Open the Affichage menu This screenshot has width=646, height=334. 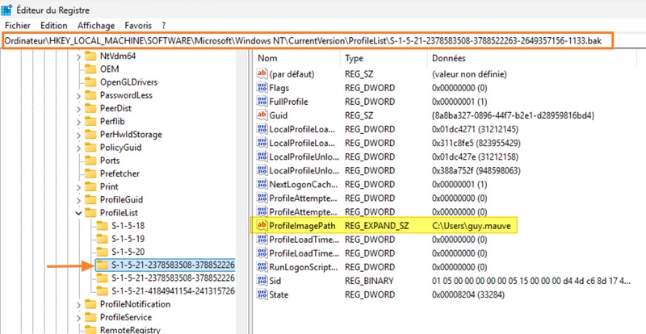point(96,25)
